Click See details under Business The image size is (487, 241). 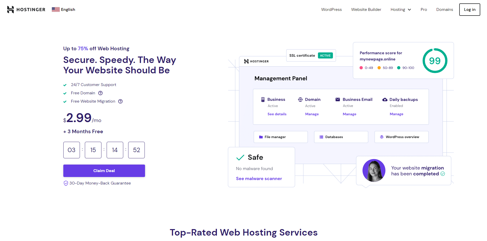click(277, 114)
